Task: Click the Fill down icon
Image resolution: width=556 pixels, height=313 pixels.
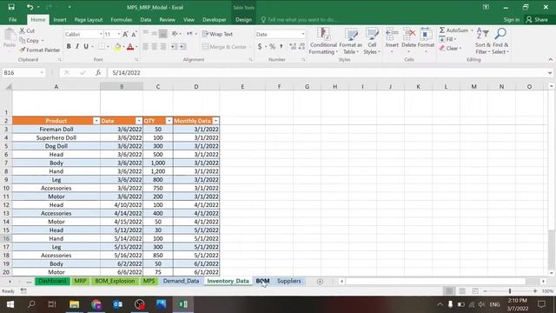Action: 442,39
